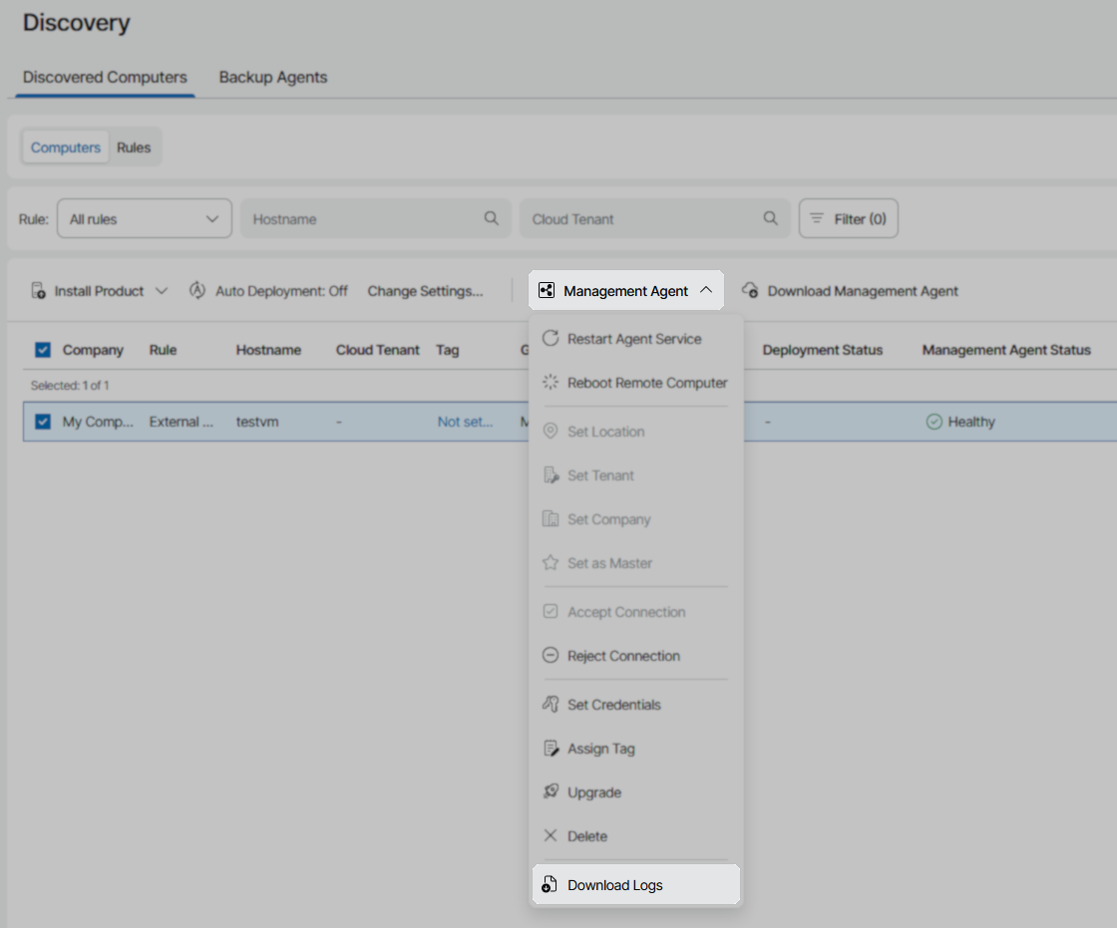Image resolution: width=1117 pixels, height=928 pixels.
Task: Click the Download Logs icon
Action: [x=550, y=884]
